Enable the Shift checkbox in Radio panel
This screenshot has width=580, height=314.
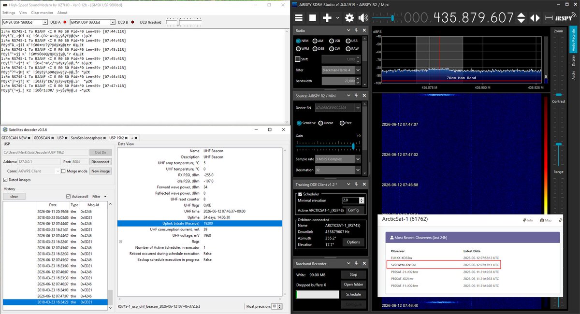(298, 59)
